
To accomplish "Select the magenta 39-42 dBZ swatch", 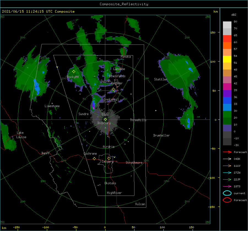I will [227, 87].
